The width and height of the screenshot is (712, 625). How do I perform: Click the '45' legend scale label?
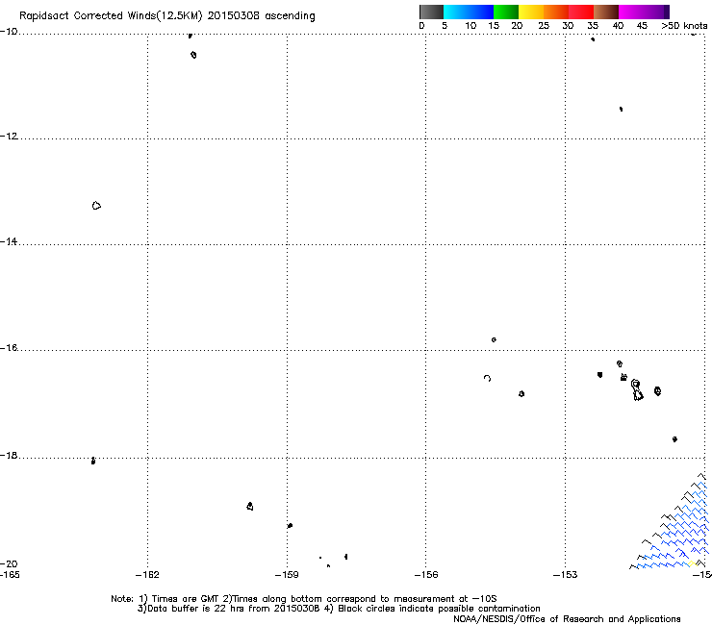click(x=642, y=26)
